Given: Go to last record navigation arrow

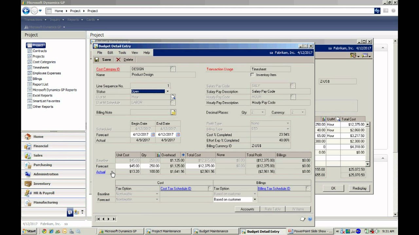Looking at the screenshot, I should click(x=114, y=219).
